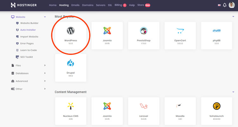Choose the PrestaShop penguin icon

143,30
